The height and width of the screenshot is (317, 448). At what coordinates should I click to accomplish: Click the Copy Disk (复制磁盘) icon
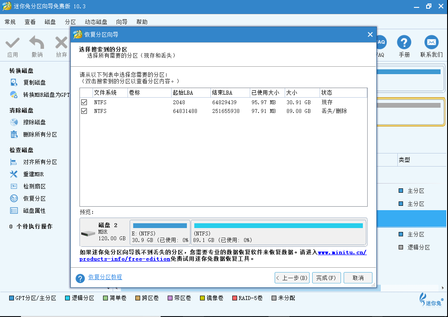pos(14,82)
